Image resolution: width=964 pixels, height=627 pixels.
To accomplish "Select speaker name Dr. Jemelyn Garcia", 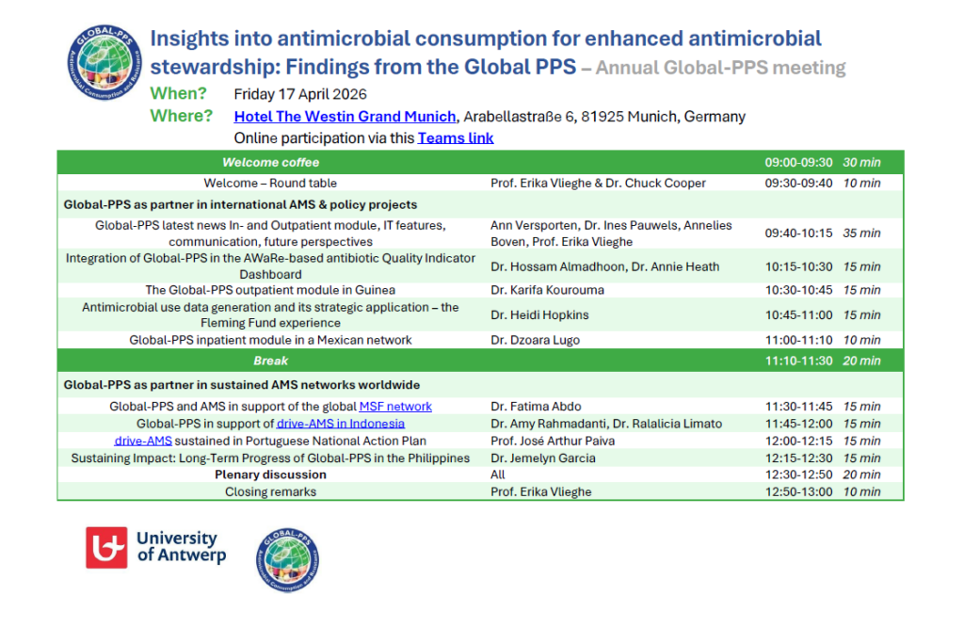I will tap(543, 458).
